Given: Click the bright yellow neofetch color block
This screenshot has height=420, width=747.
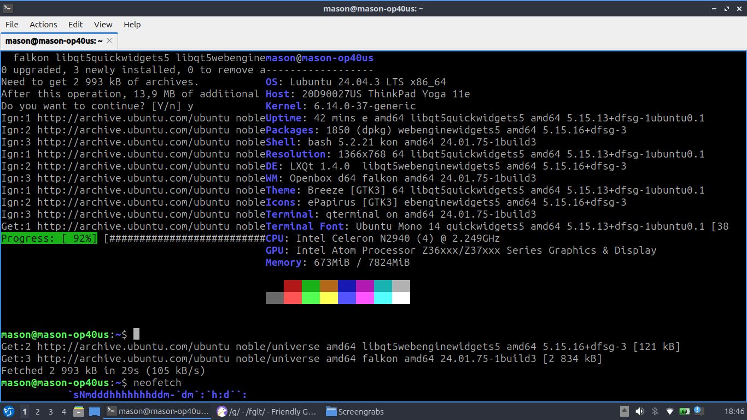Looking at the screenshot, I should pyautogui.click(x=329, y=298).
